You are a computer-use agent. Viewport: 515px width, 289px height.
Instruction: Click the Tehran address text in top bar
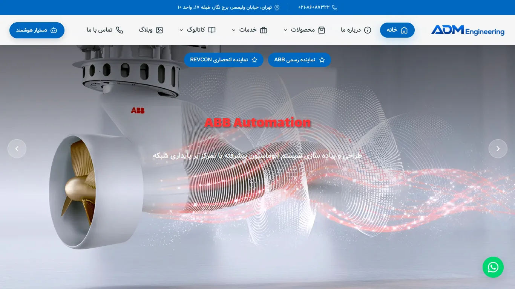224,8
